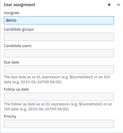This screenshot has height=133, width=123.
Task: Click the Due date label
Action: tap(11, 62)
